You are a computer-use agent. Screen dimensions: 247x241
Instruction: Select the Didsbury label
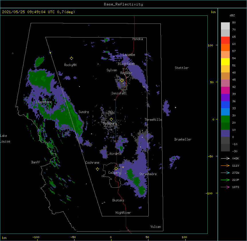click(x=110, y=123)
